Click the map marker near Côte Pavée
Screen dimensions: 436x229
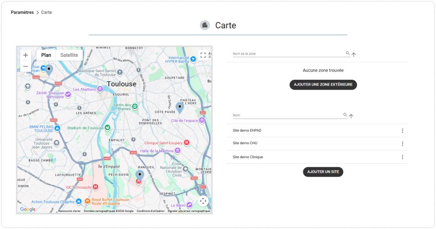coord(180,108)
